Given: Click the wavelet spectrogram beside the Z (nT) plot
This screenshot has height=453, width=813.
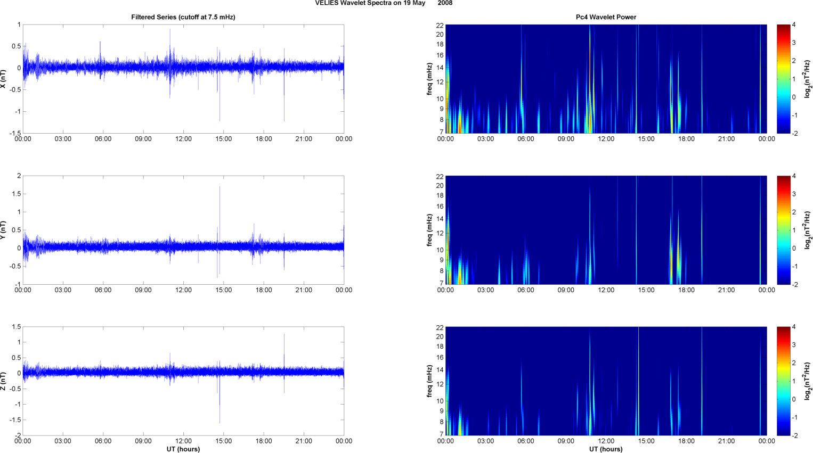Looking at the screenshot, I should [x=606, y=381].
